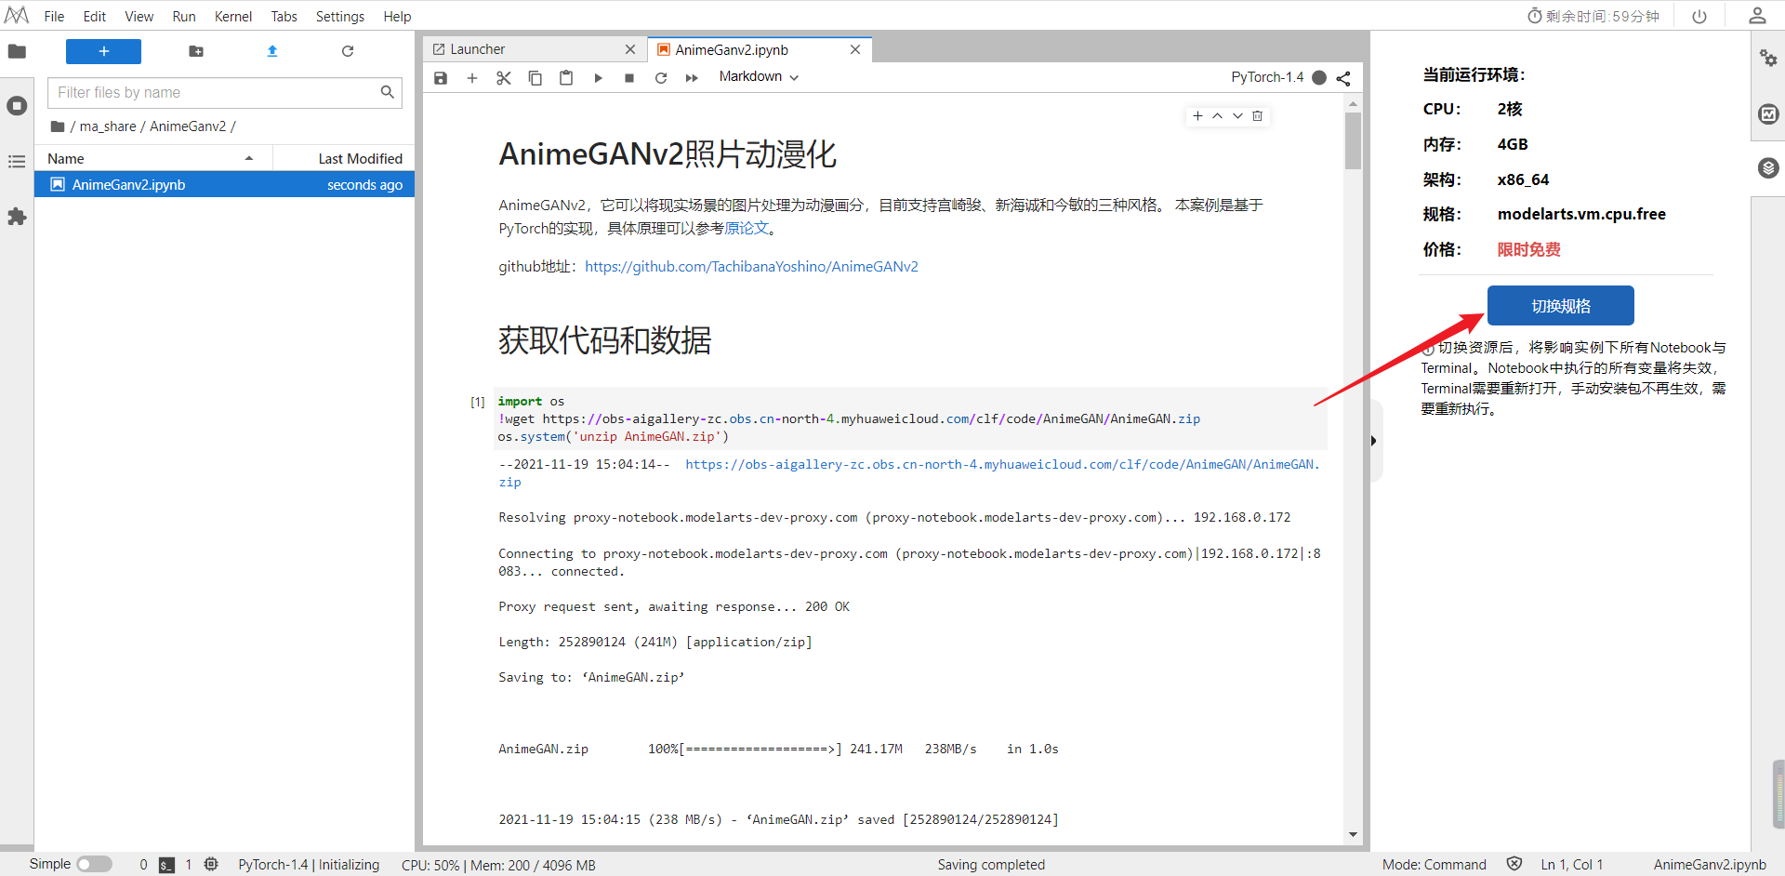Open the Tabs menu

click(284, 17)
